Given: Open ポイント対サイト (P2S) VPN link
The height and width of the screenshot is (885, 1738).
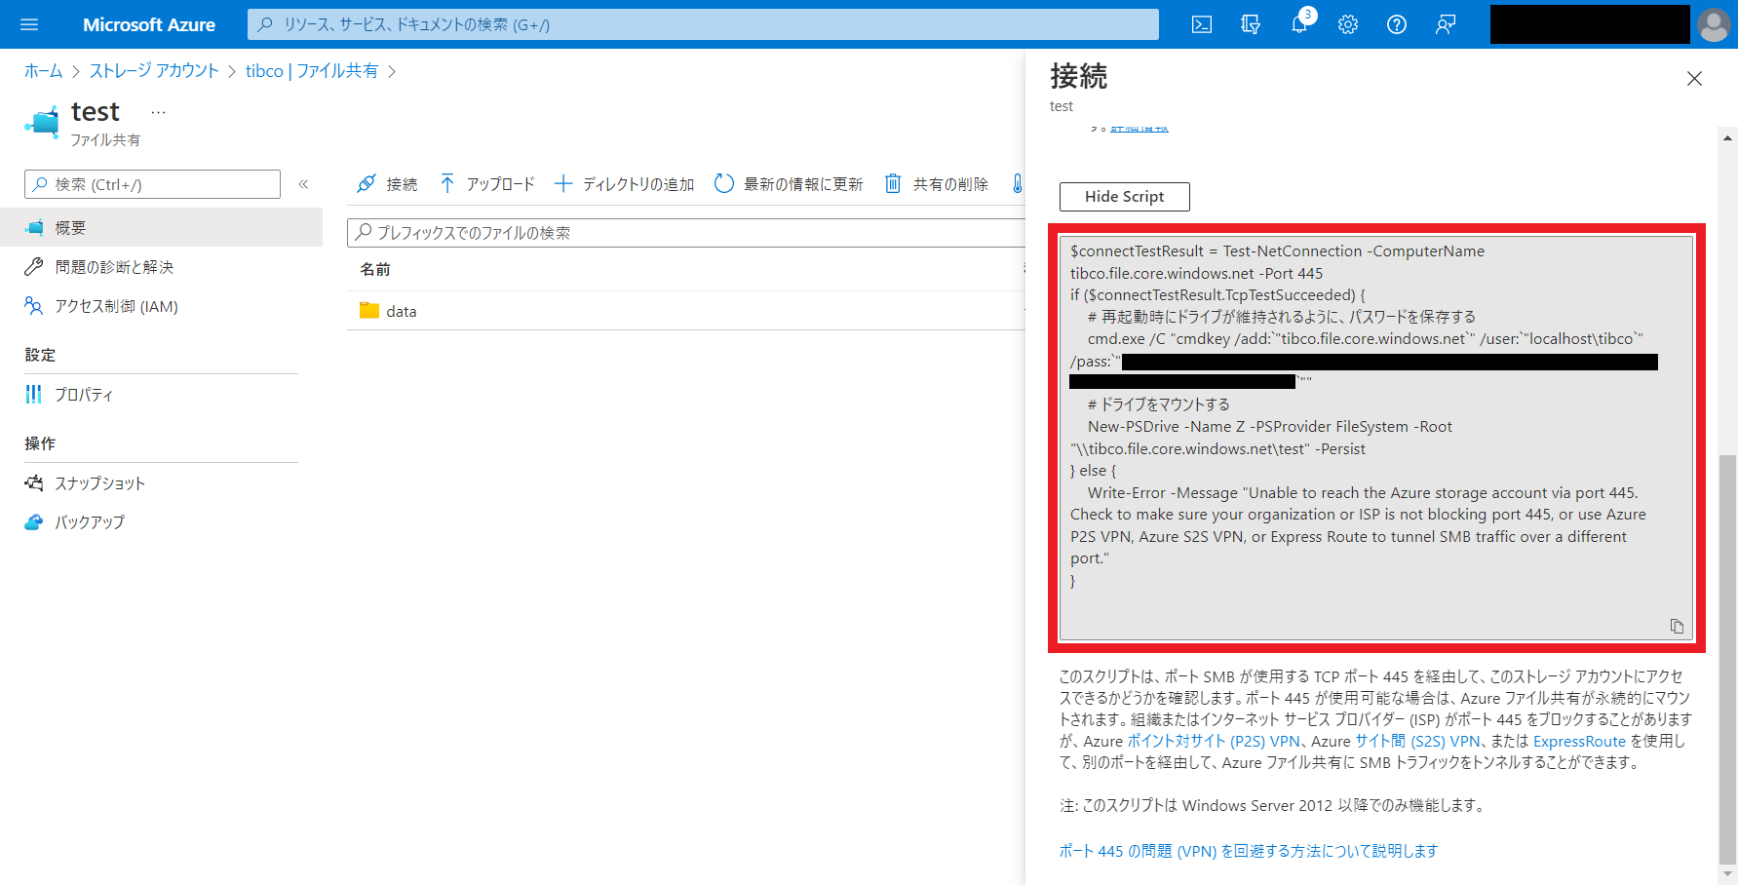Looking at the screenshot, I should (1214, 741).
